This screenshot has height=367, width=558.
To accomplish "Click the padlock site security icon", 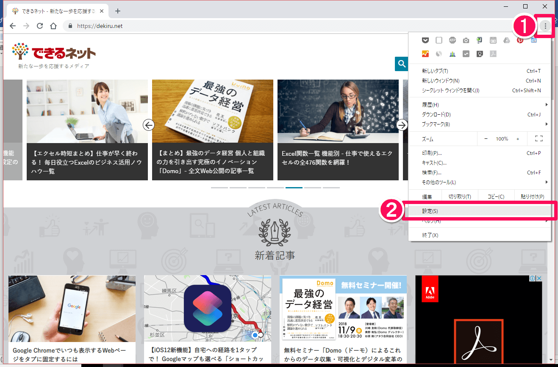I will (x=70, y=26).
